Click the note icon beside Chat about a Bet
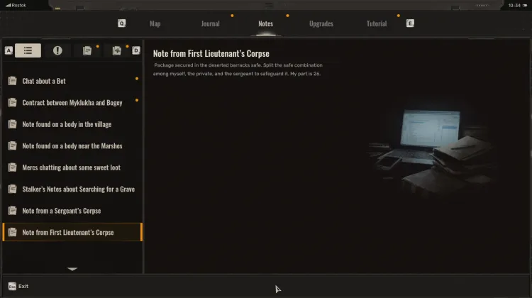The image size is (532, 298). (13, 81)
